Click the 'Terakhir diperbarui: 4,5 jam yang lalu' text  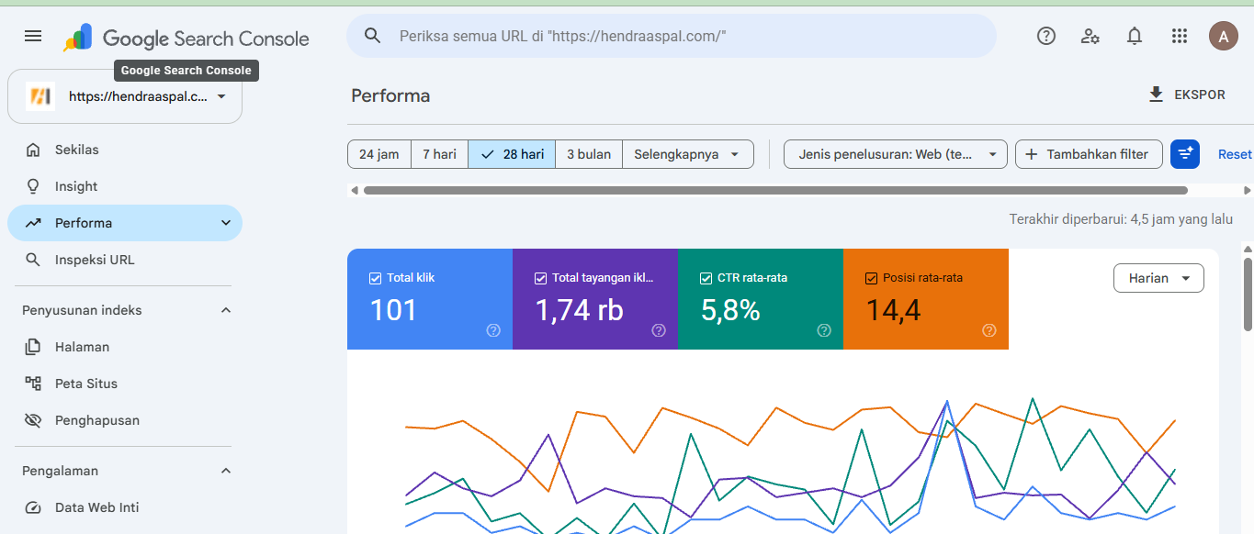pyautogui.click(x=1121, y=219)
